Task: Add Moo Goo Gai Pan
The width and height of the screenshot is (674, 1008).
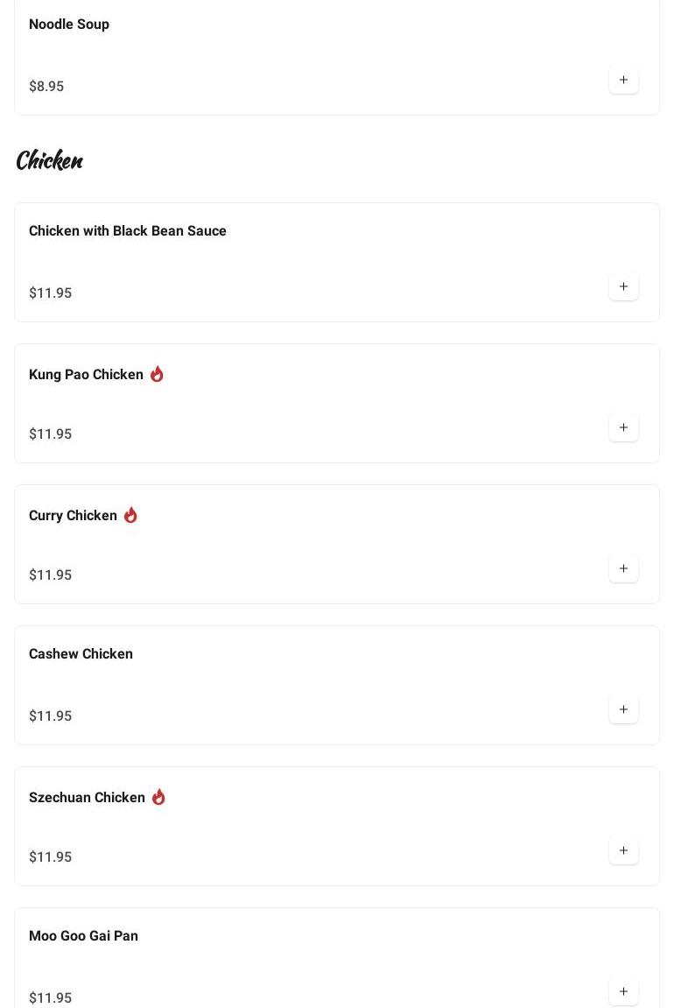Action: point(623,991)
